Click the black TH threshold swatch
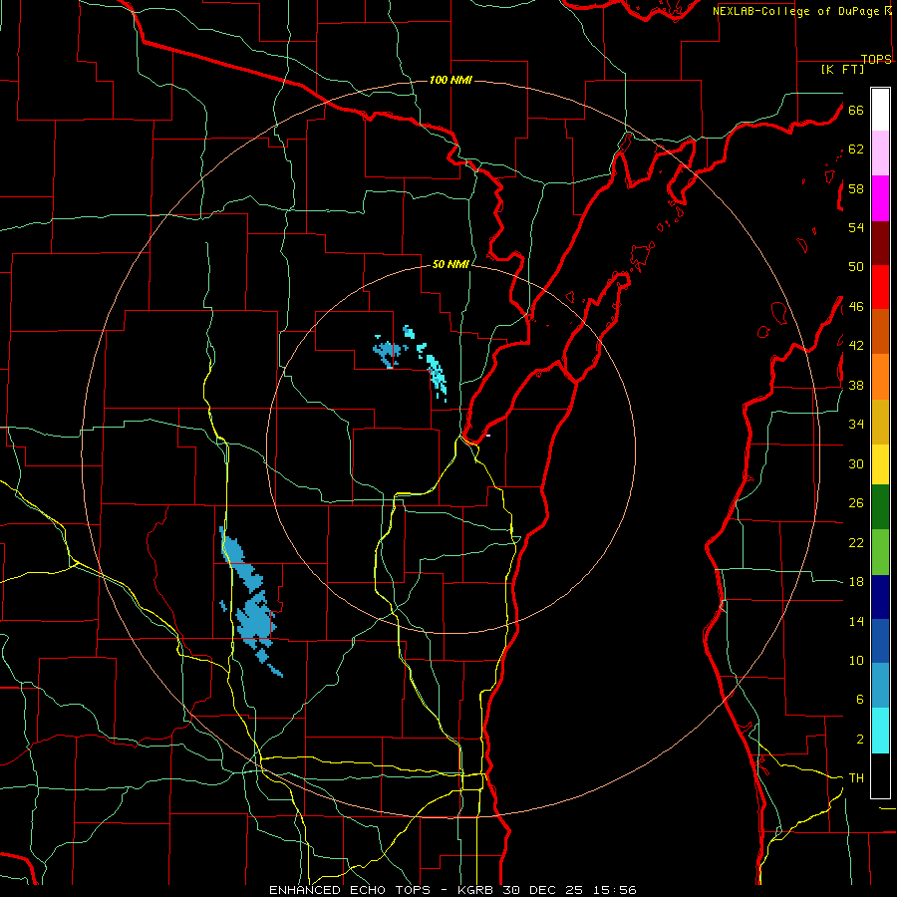 tap(880, 775)
